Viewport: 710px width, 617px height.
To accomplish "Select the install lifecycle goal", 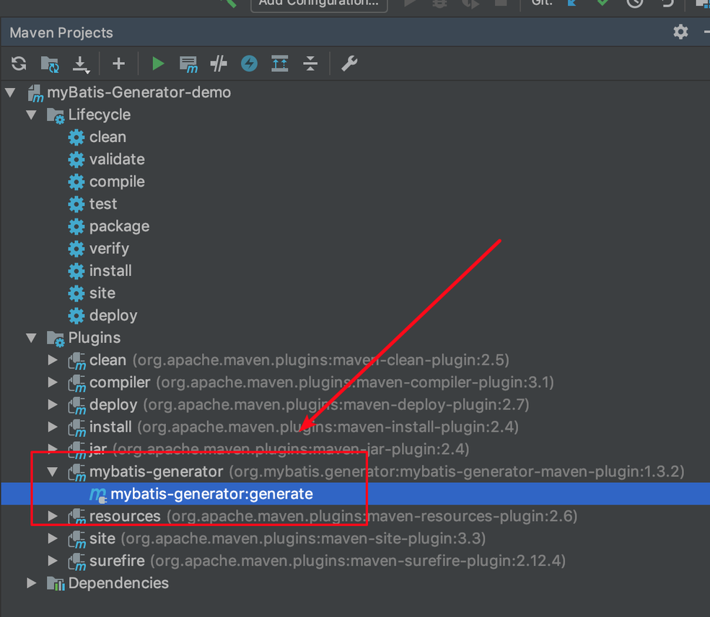I will tap(110, 271).
